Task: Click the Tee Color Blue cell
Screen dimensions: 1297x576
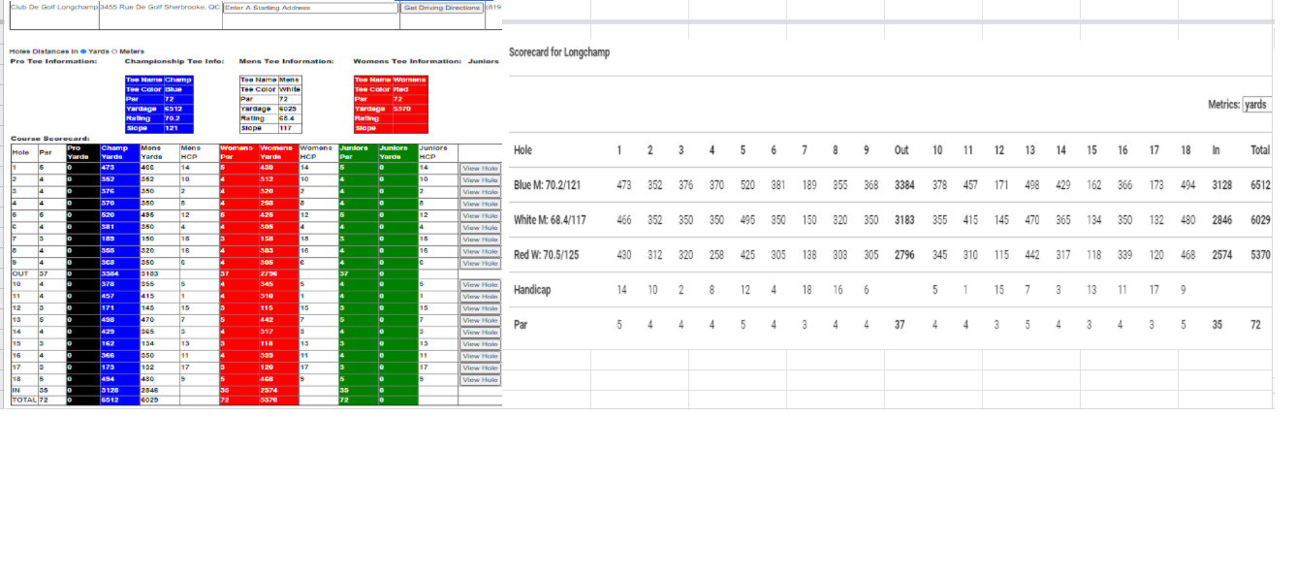Action: pyautogui.click(x=178, y=89)
